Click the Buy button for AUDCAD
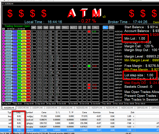This screenshot has width=159, height=134. tap(19, 32)
